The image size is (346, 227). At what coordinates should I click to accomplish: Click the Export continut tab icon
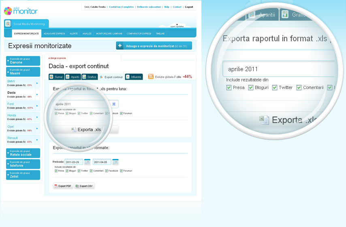tap(101, 77)
